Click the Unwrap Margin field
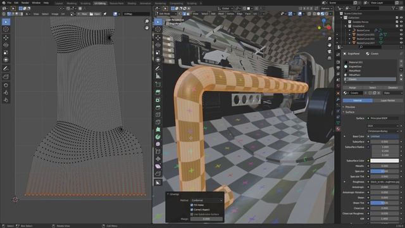The image size is (405, 228). click(206, 219)
